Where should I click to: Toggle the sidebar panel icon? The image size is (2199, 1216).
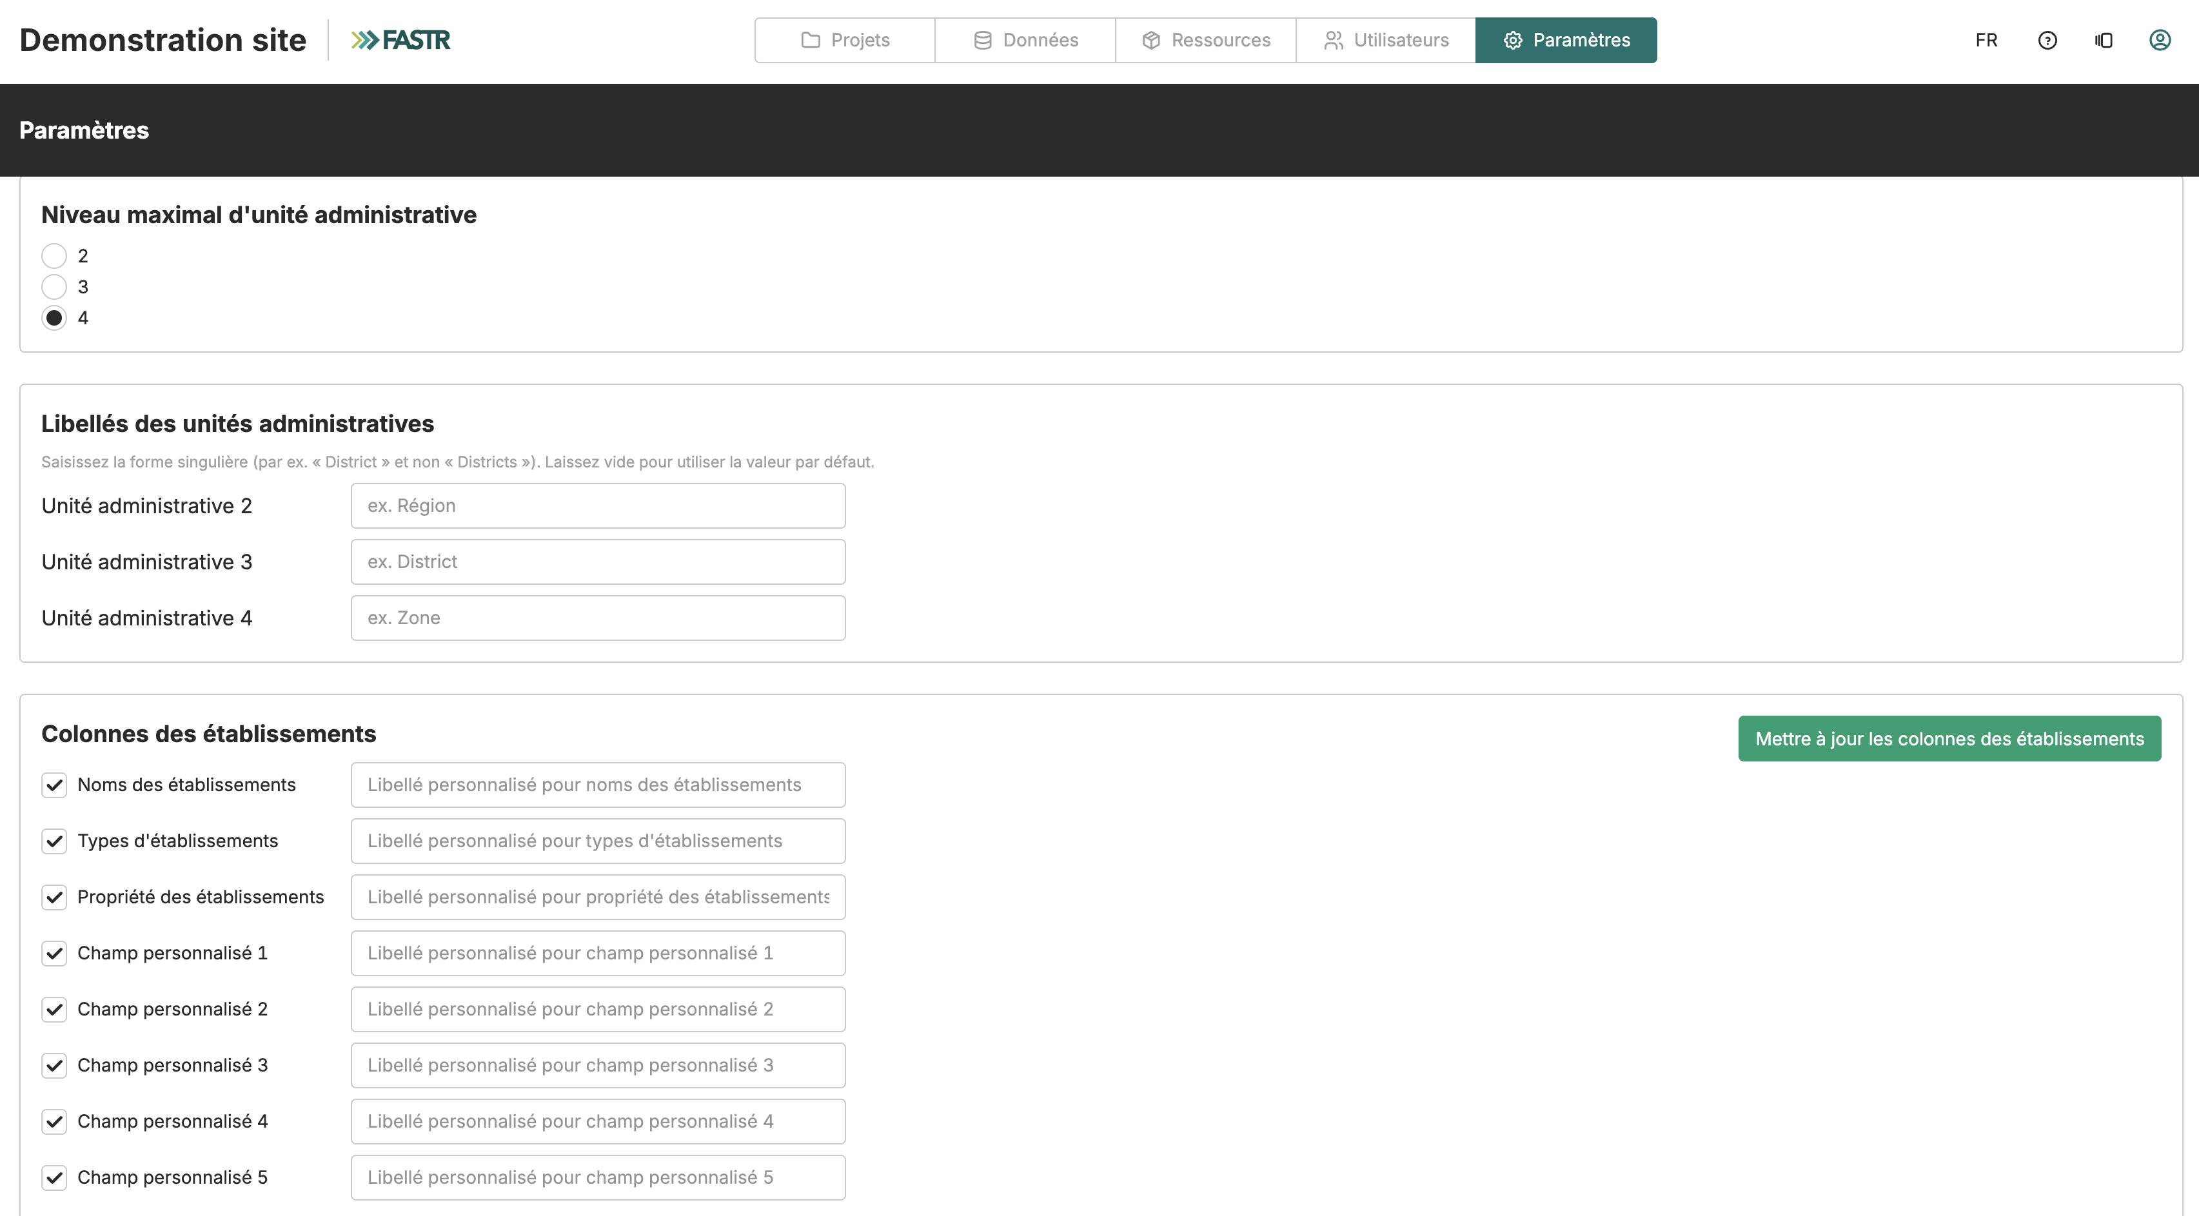click(x=2104, y=40)
